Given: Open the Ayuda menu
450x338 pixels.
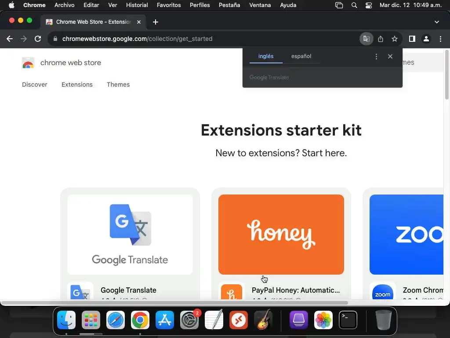Looking at the screenshot, I should (288, 5).
